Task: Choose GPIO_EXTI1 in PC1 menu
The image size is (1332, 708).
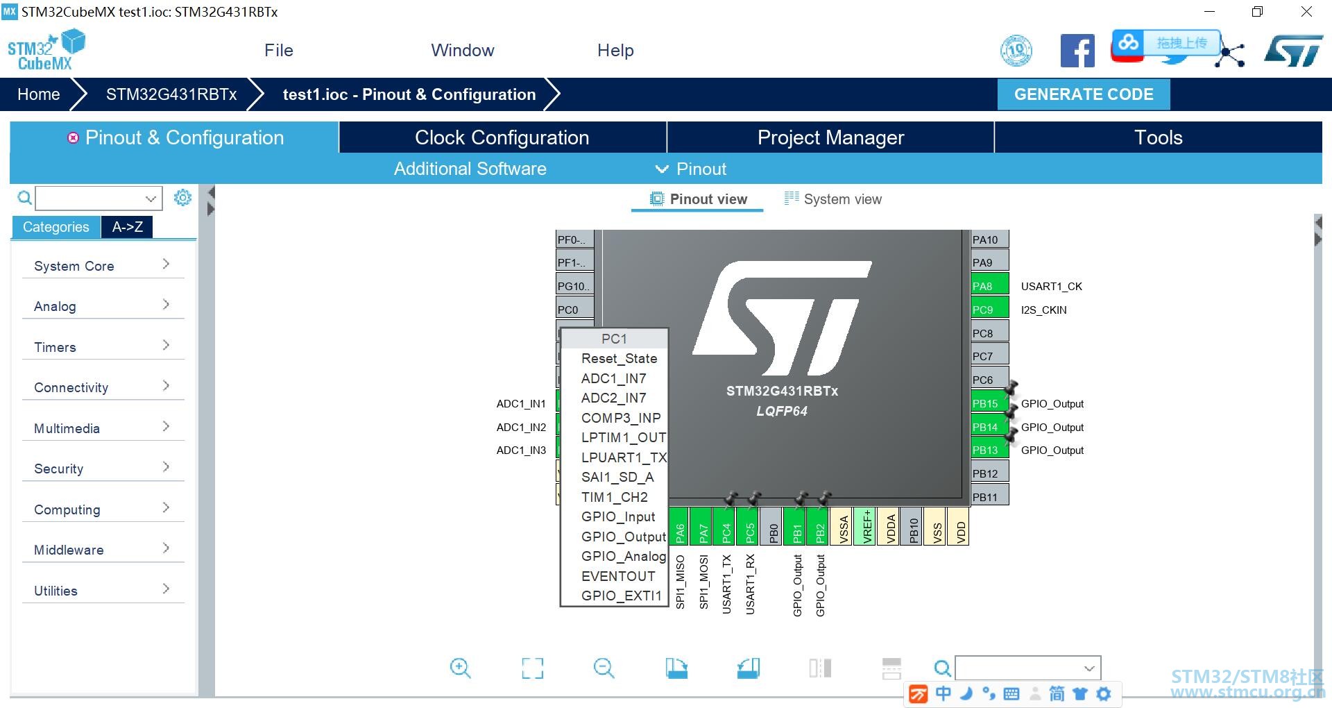Action: click(x=614, y=596)
